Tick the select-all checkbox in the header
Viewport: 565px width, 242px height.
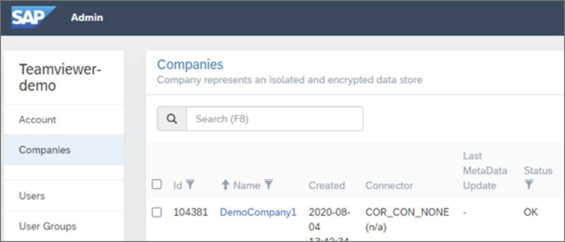coord(157,184)
